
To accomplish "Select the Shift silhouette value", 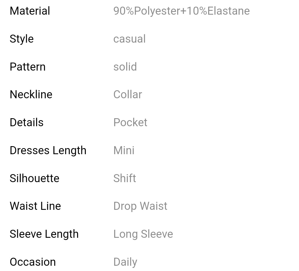I will 125,178.
